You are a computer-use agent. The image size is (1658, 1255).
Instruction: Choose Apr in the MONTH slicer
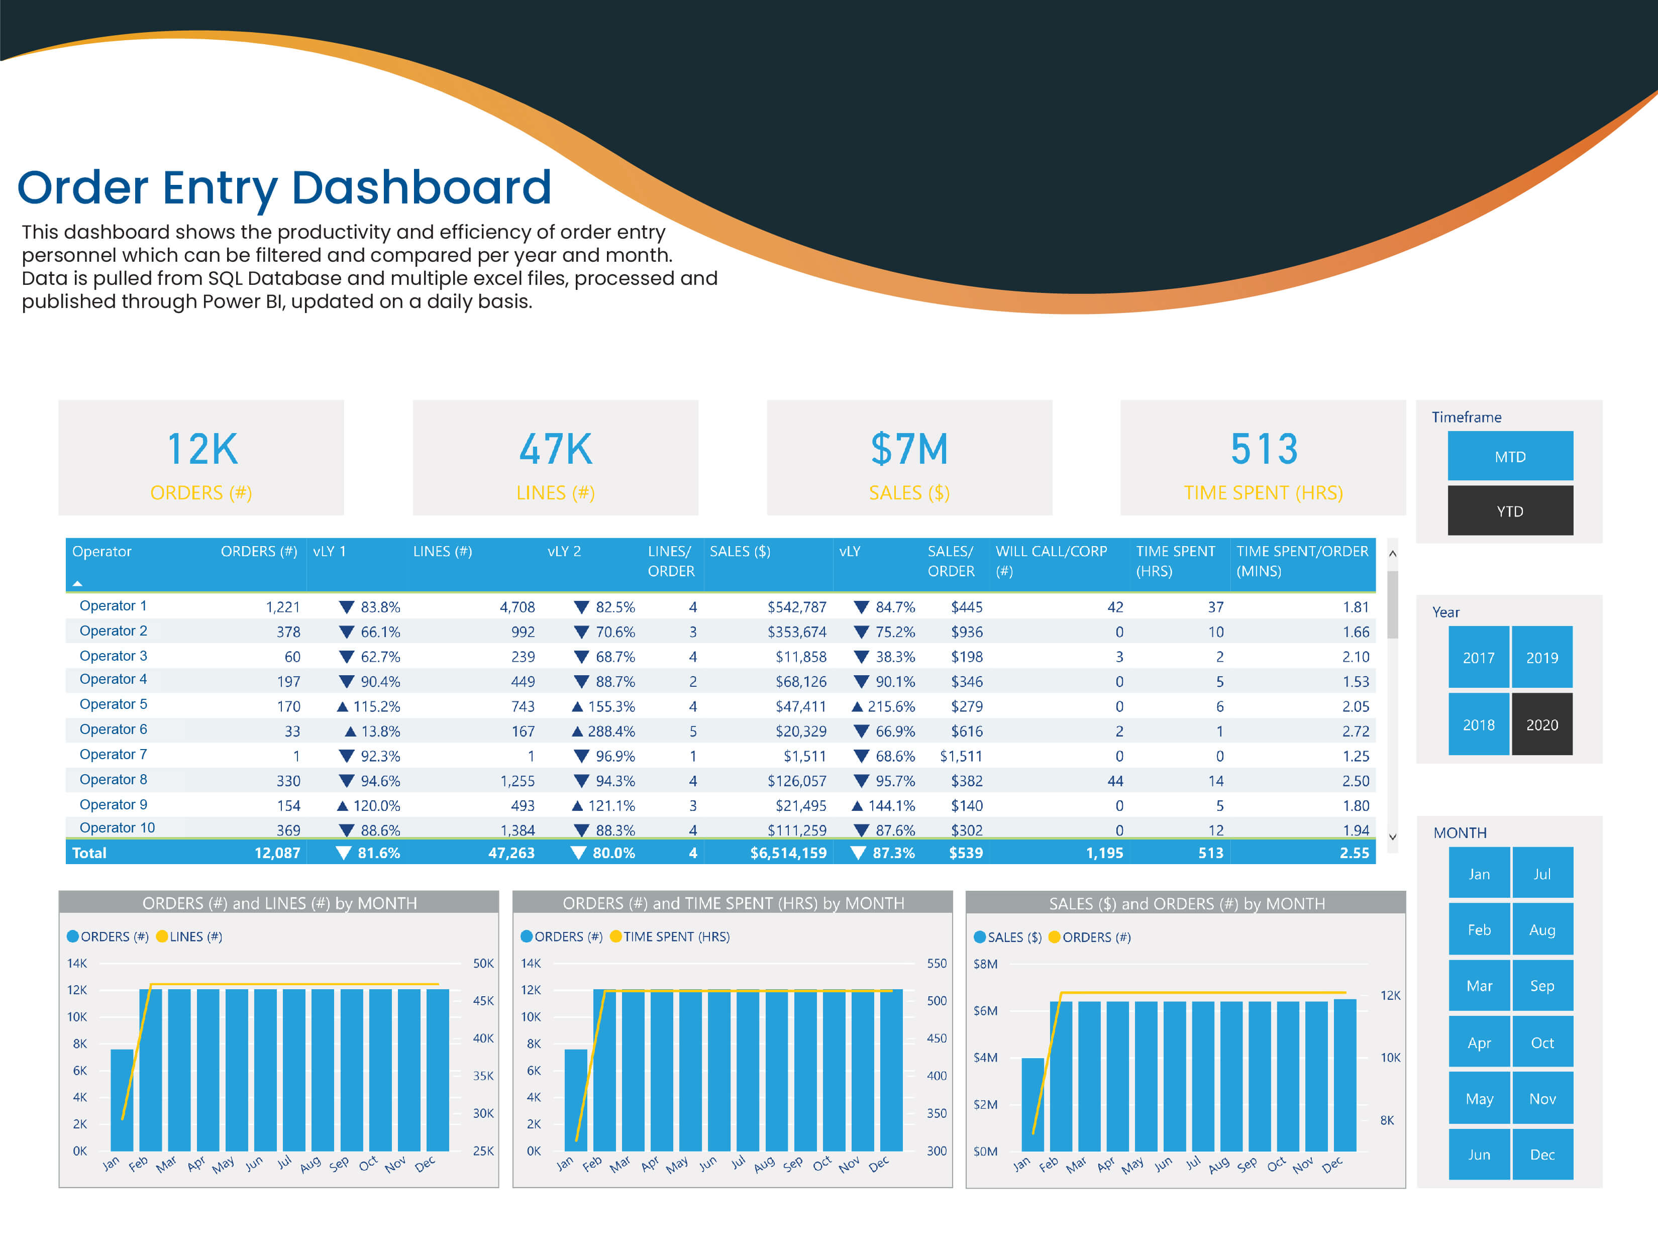pyautogui.click(x=1479, y=1042)
